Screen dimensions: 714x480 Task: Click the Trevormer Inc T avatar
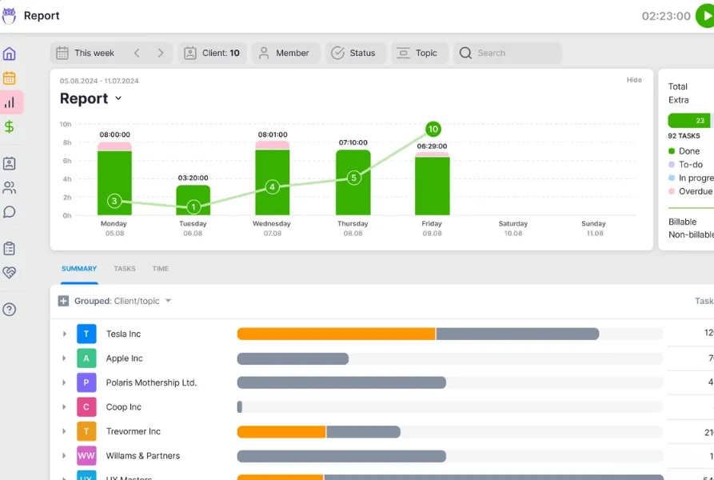(x=86, y=431)
